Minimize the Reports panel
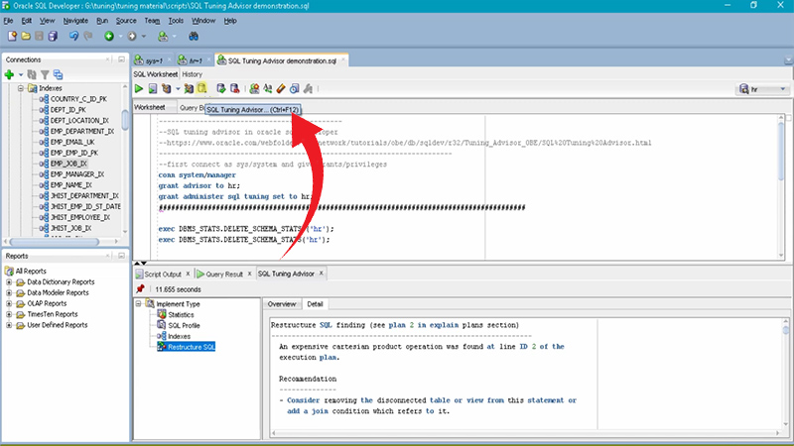This screenshot has width=794, height=446. (x=121, y=256)
